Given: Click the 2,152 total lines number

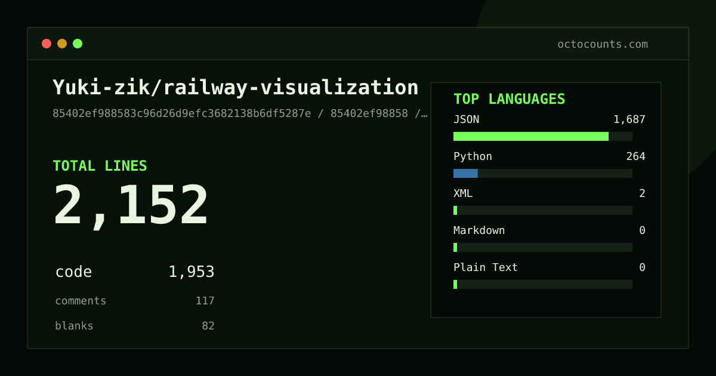Looking at the screenshot, I should click(131, 206).
